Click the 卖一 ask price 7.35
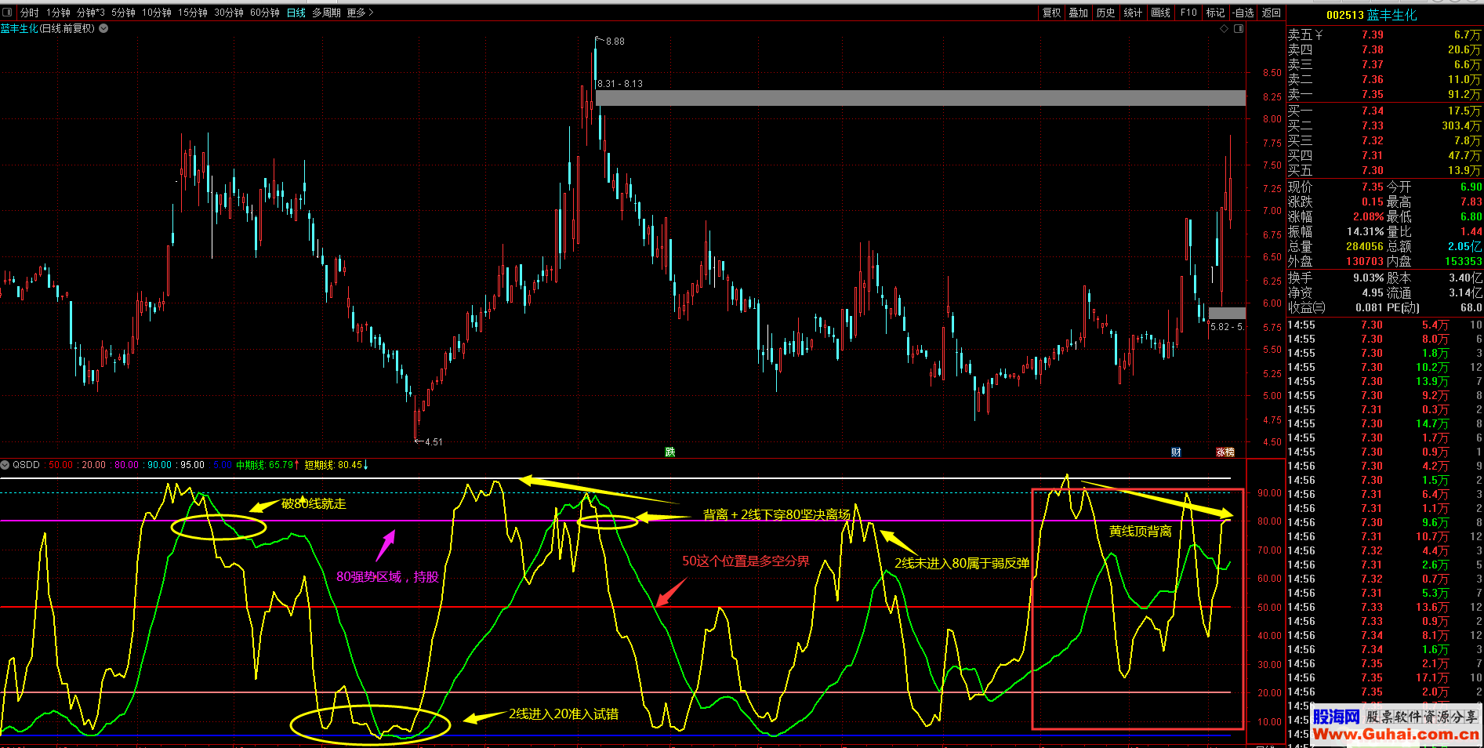1484x748 pixels. [1372, 94]
